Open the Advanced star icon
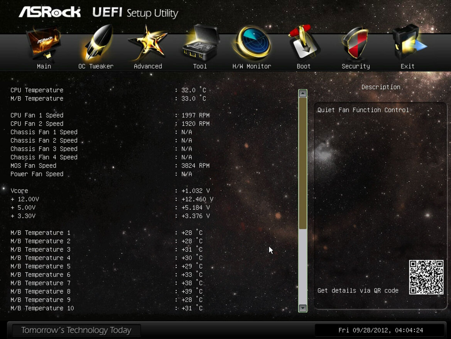Viewport: 451px width, 339px height. coord(148,43)
